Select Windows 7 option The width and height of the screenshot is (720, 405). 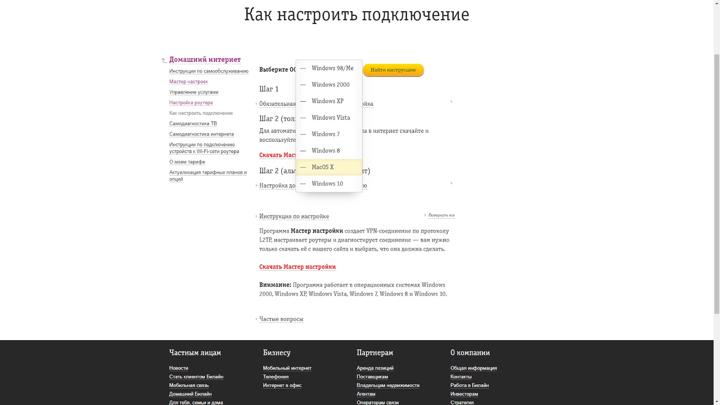(x=329, y=134)
